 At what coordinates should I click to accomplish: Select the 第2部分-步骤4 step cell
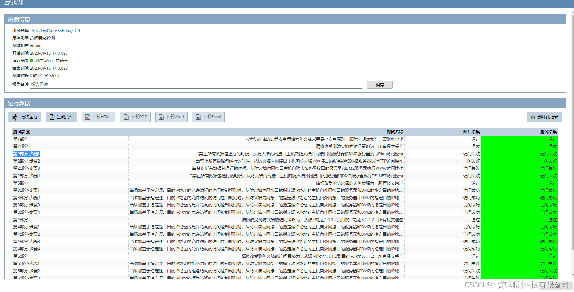coord(70,176)
